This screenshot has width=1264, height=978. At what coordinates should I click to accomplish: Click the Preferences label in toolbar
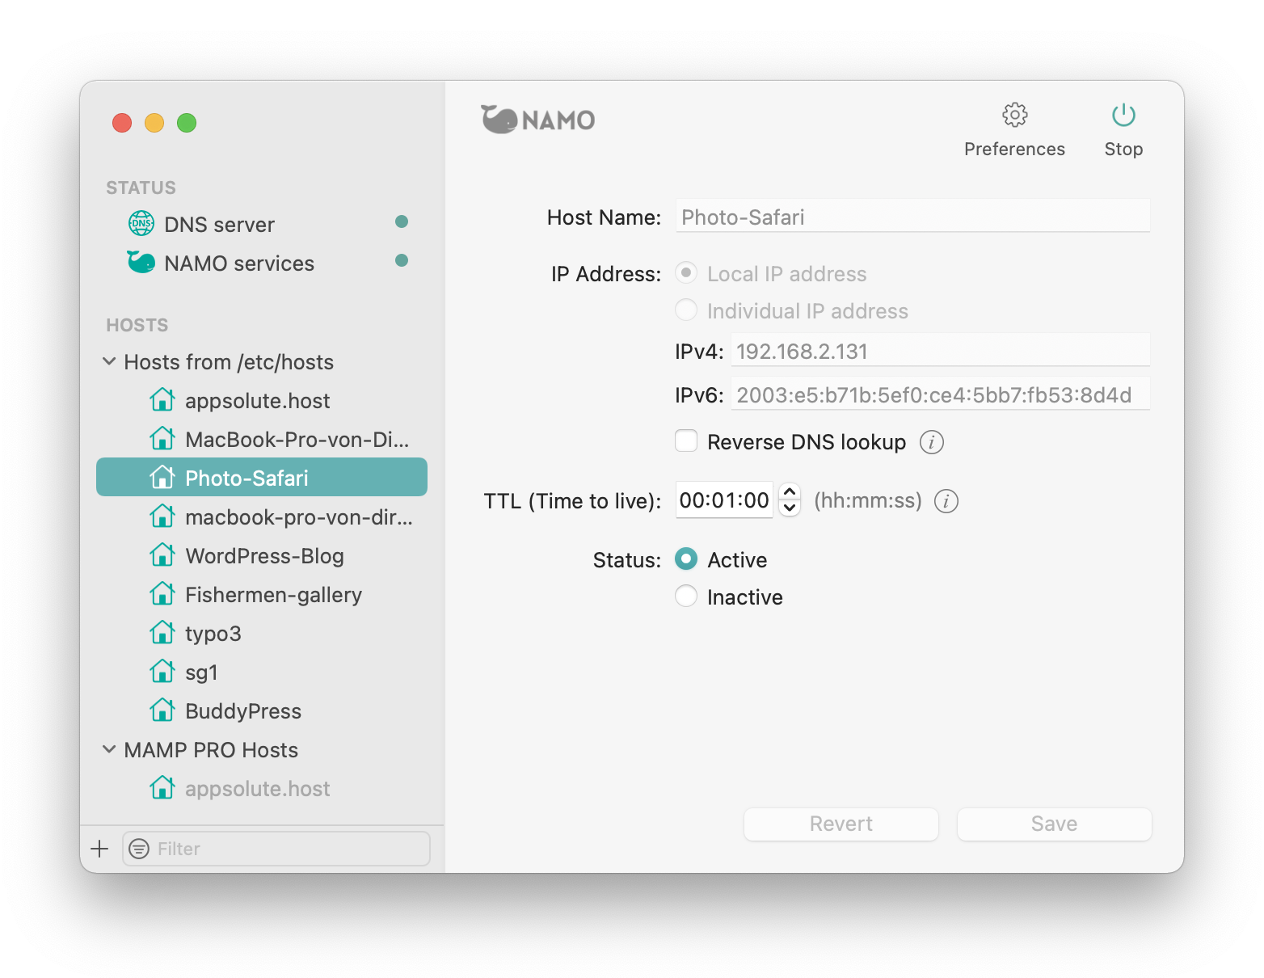(1014, 149)
